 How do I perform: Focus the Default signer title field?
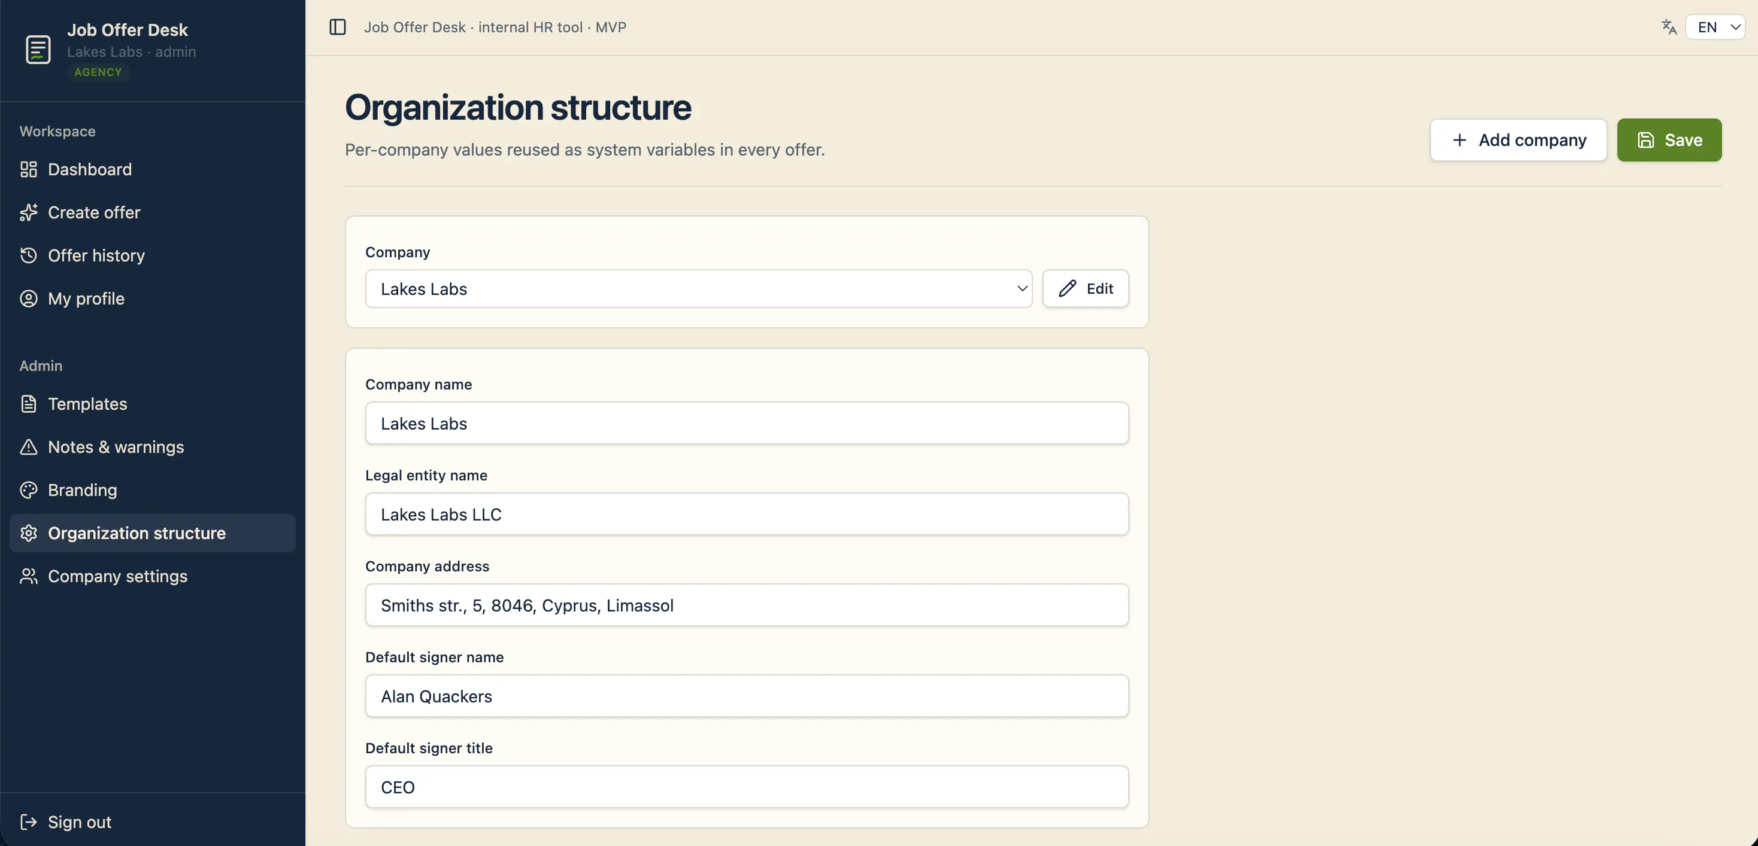pyautogui.click(x=747, y=787)
